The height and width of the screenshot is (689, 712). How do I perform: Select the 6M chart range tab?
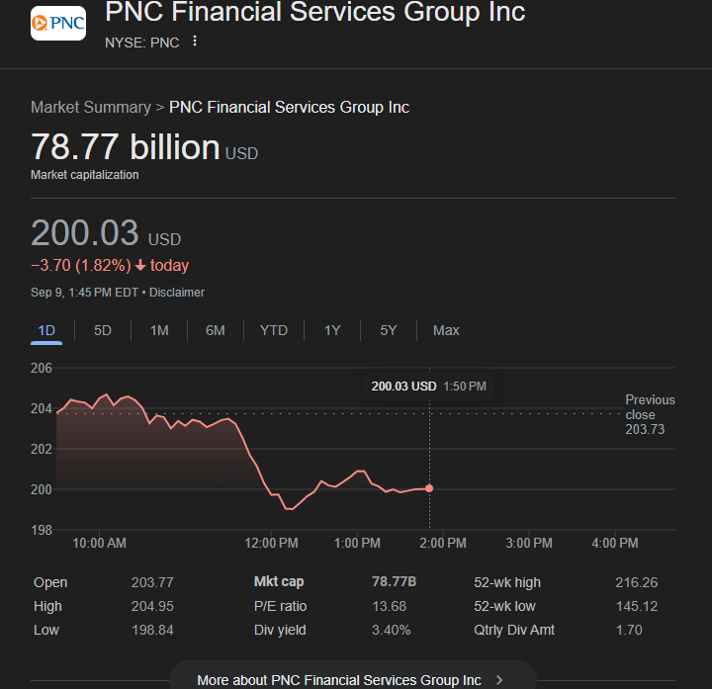(216, 330)
